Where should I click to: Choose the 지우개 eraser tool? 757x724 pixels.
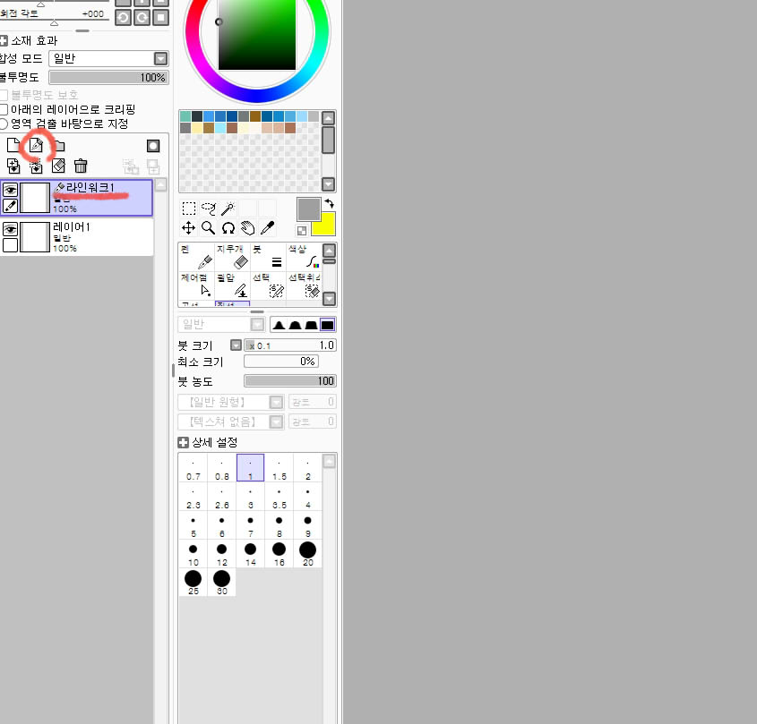coord(233,257)
